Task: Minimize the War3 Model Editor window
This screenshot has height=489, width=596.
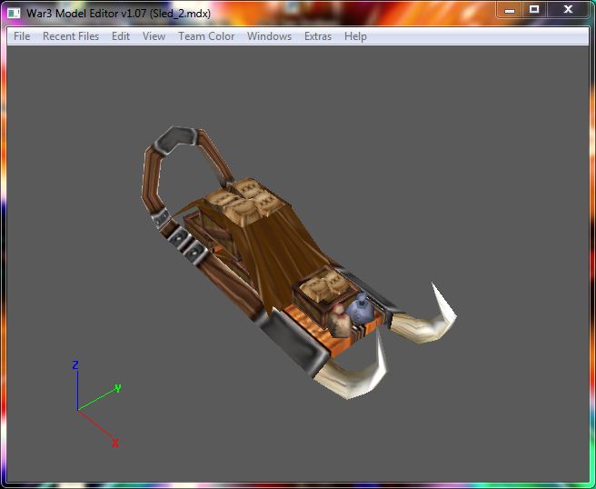Action: click(510, 10)
